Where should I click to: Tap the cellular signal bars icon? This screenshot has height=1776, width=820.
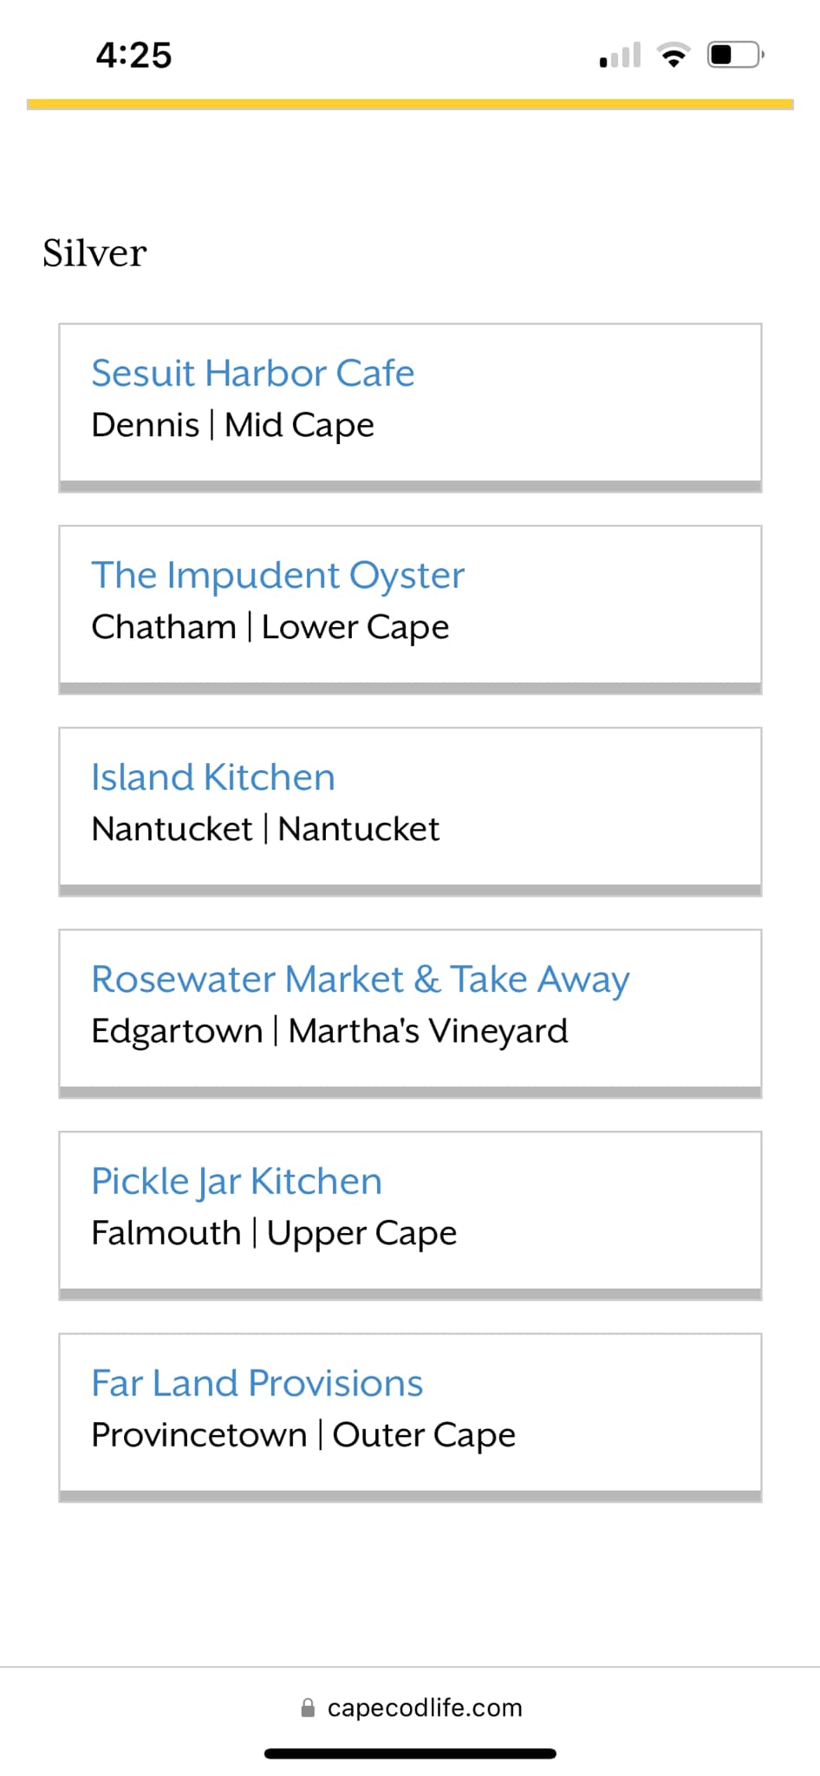click(620, 55)
